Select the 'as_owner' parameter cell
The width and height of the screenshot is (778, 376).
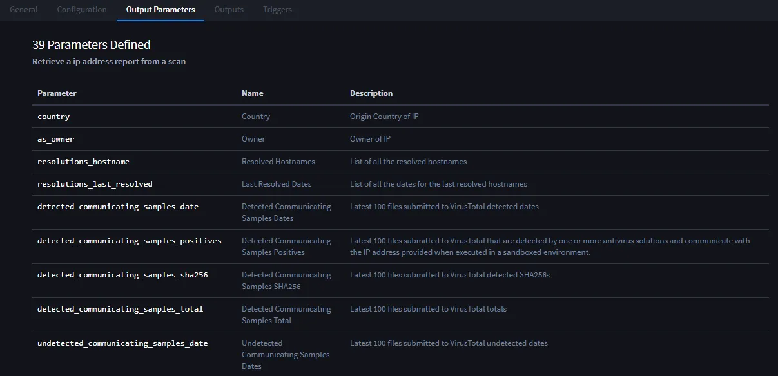[56, 139]
